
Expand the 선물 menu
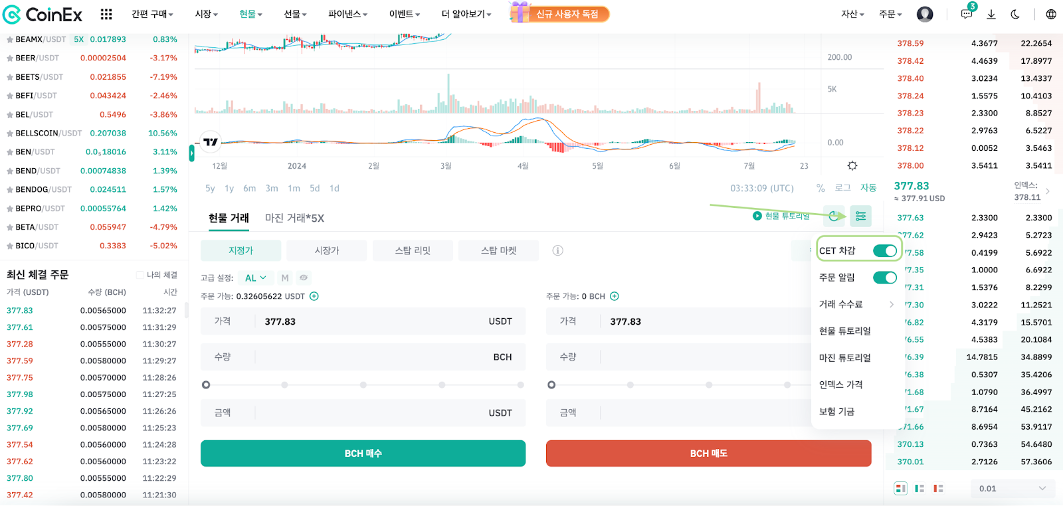(295, 14)
